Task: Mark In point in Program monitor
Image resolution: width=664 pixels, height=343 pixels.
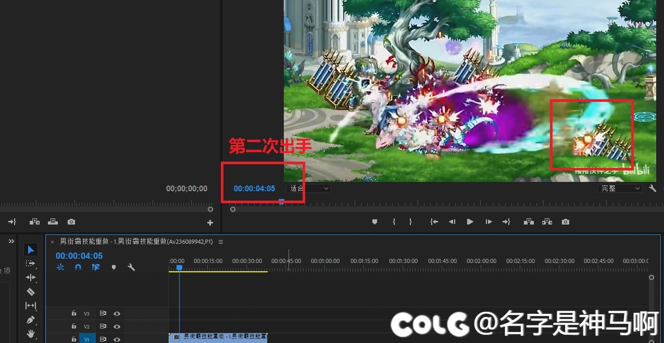Action: (394, 222)
